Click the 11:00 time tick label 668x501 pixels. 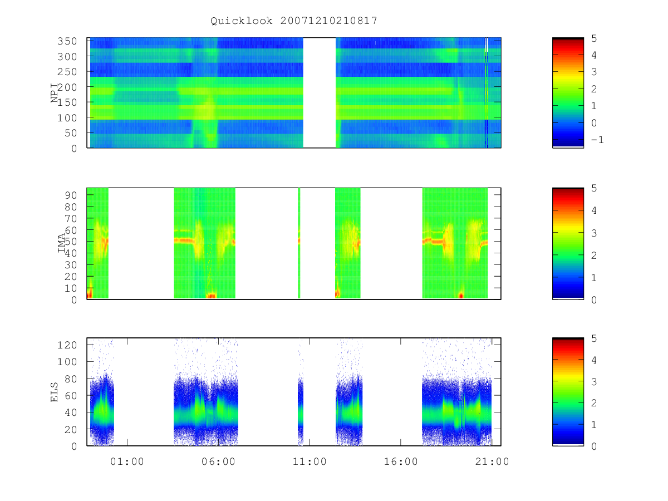[x=310, y=461]
